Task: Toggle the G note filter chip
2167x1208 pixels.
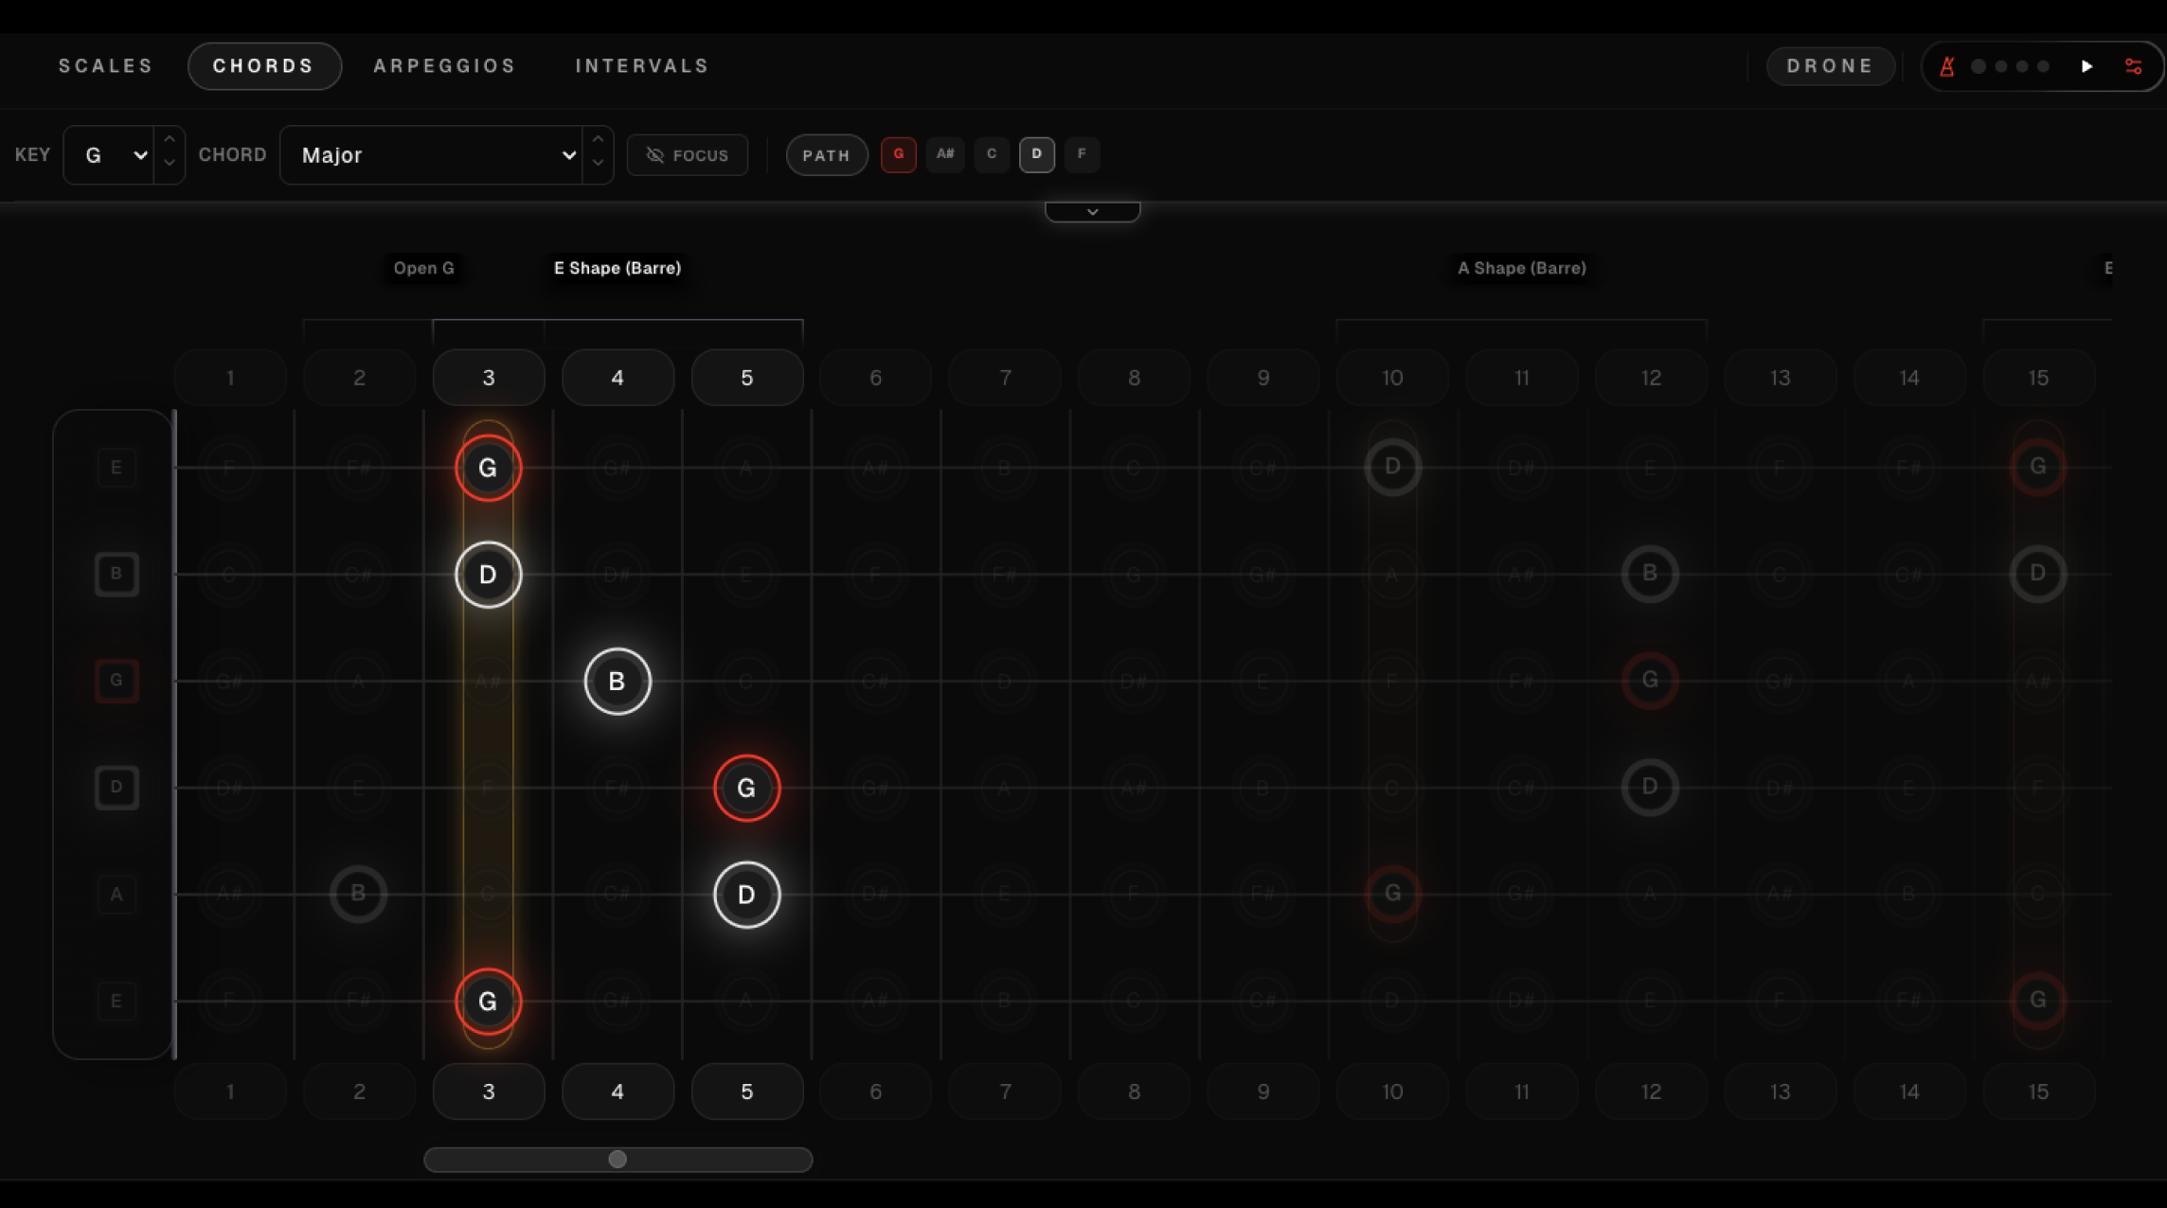Action: tap(898, 155)
